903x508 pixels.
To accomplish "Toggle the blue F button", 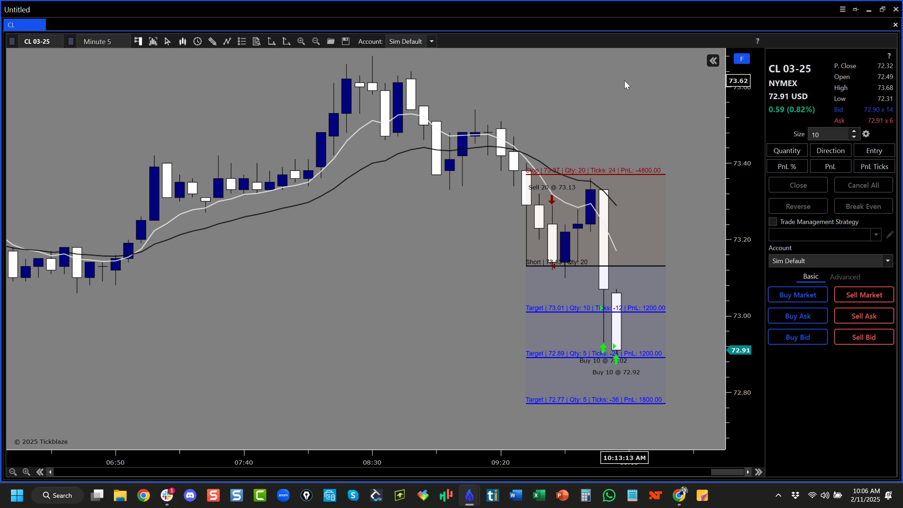I will point(741,59).
